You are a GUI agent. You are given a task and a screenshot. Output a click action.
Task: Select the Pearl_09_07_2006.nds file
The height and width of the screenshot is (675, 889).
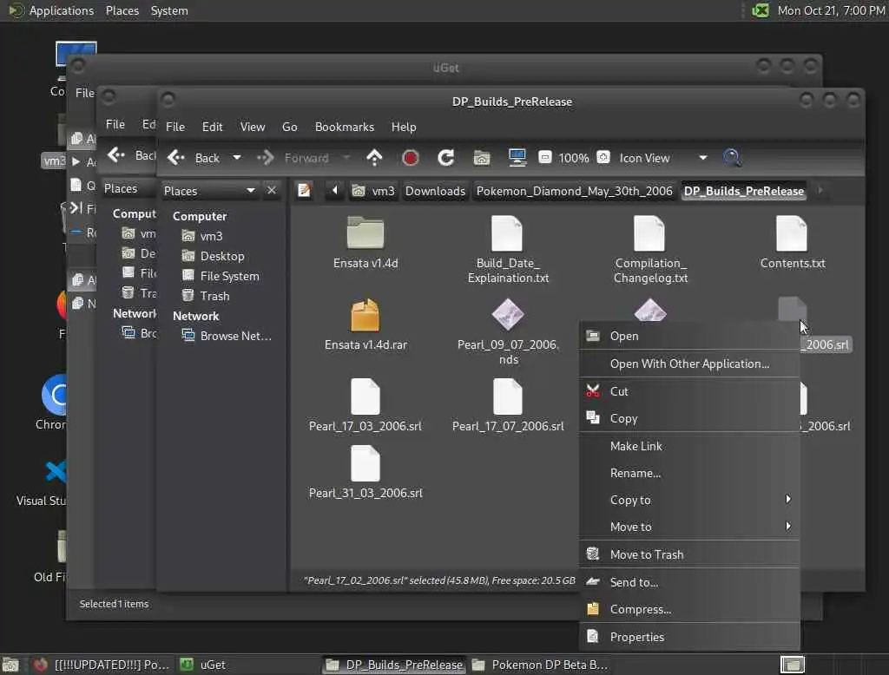pyautogui.click(x=508, y=331)
